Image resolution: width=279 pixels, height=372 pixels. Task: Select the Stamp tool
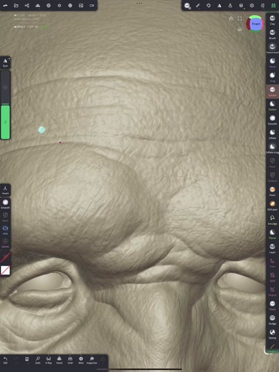[x=272, y=334]
